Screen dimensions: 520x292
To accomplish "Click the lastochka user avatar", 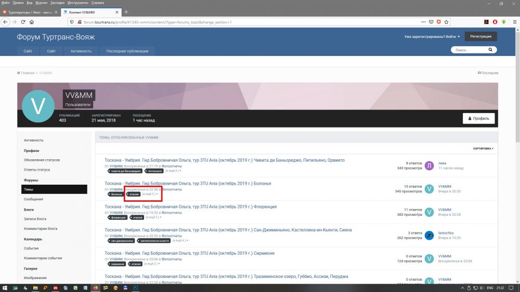I will pos(429,235).
